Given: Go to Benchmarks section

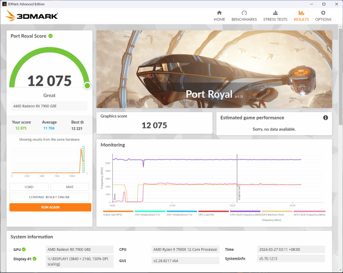Looking at the screenshot, I should pyautogui.click(x=244, y=16).
